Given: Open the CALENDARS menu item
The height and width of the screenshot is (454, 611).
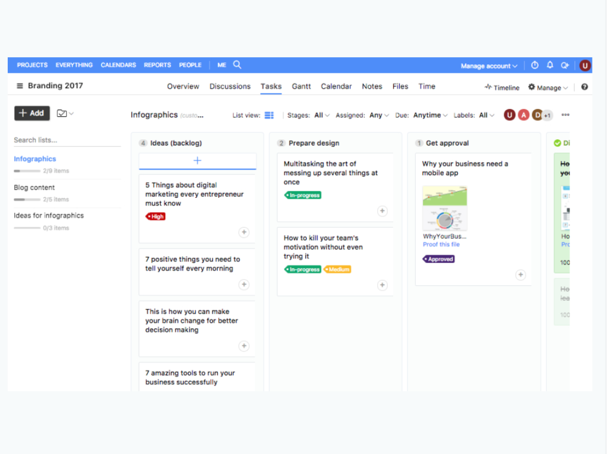Looking at the screenshot, I should (x=118, y=65).
